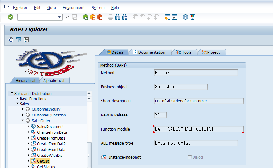Click the New in Release 31H field
This screenshot has width=273, height=168.
coord(160,115)
